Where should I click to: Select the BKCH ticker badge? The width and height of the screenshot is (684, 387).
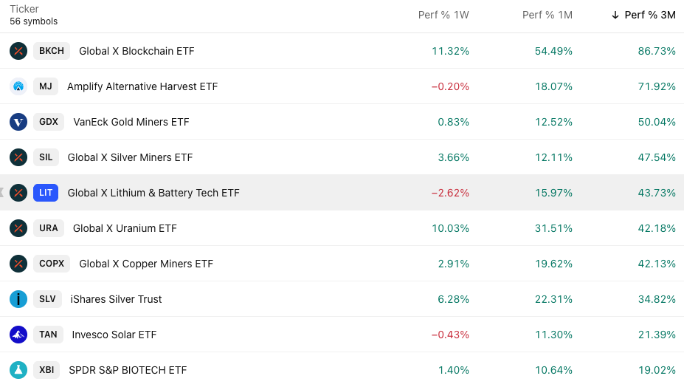52,51
